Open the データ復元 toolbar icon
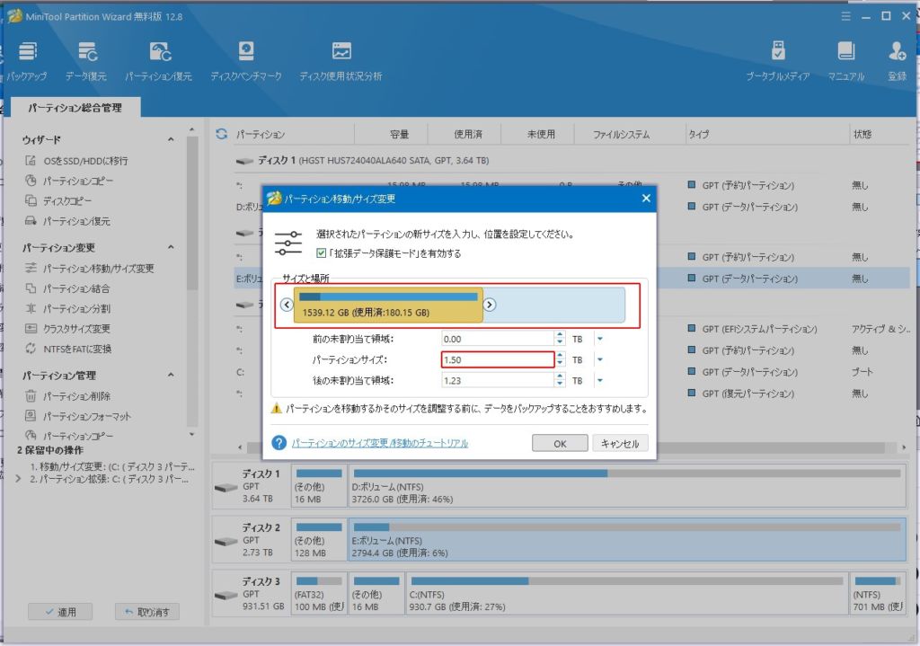 click(86, 52)
